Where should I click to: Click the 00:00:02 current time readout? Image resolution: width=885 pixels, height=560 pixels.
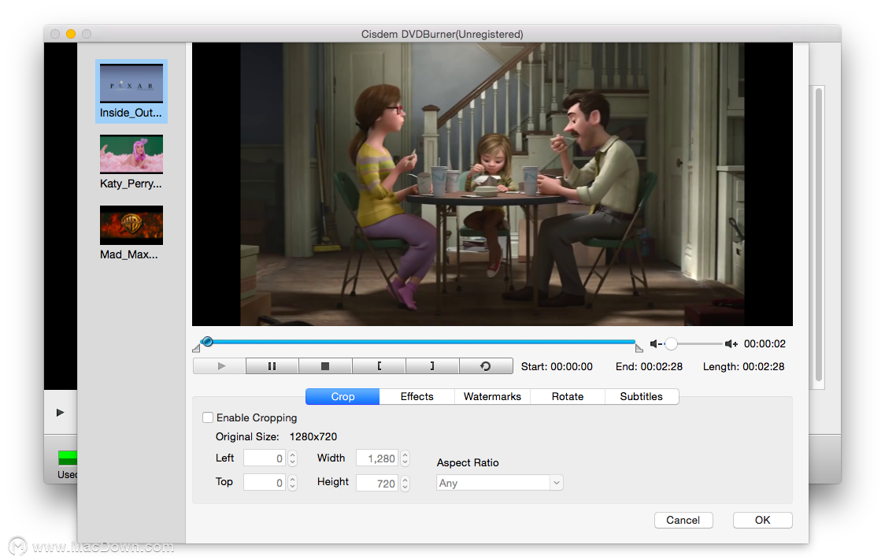(x=765, y=343)
